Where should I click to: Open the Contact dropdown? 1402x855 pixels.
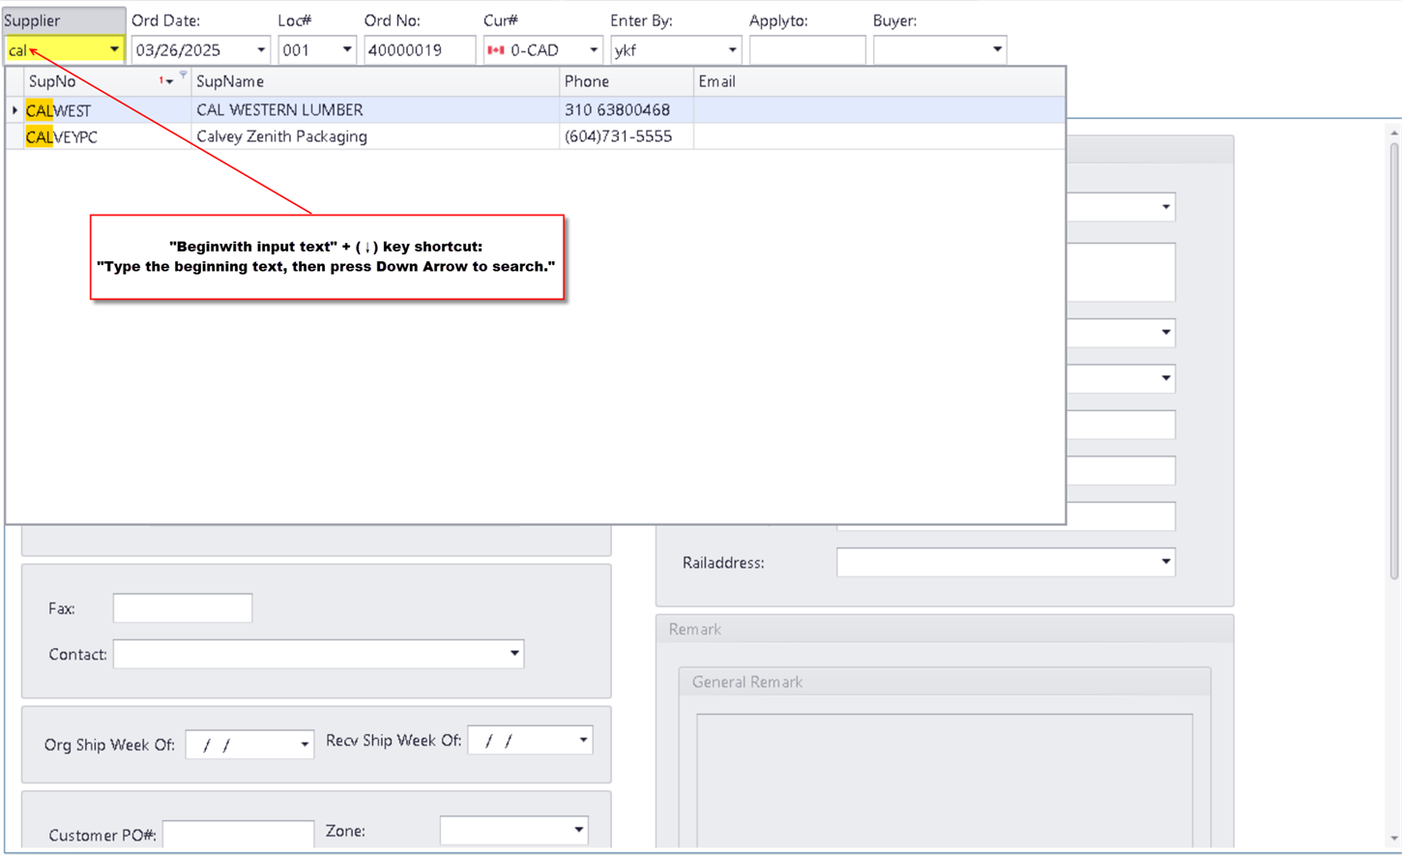(513, 654)
